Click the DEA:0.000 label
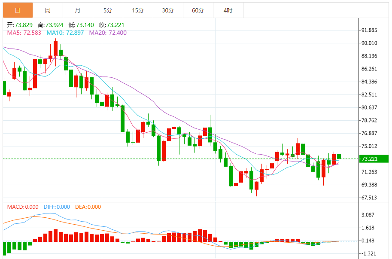Image resolution: width=392 pixels, height=259 pixels. 88,207
